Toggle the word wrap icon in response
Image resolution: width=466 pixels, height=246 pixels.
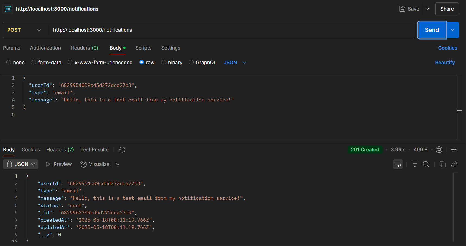pyautogui.click(x=398, y=164)
